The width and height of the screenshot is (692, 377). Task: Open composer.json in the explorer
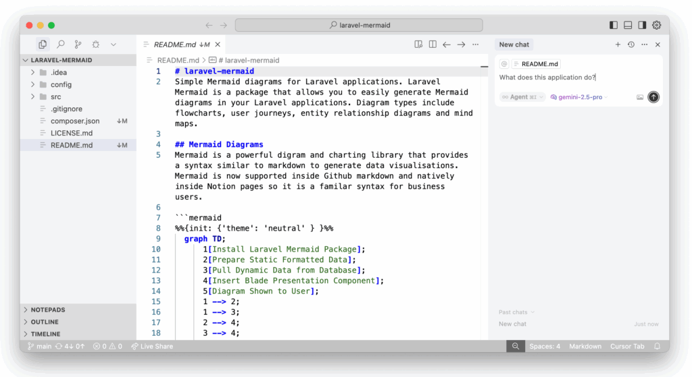[x=78, y=121]
